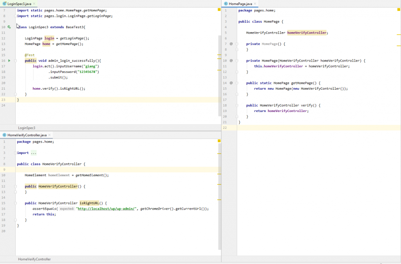This screenshot has width=401, height=264.
Task: Run the admin_login_successfully test from gutter arrow
Action: coord(9,61)
